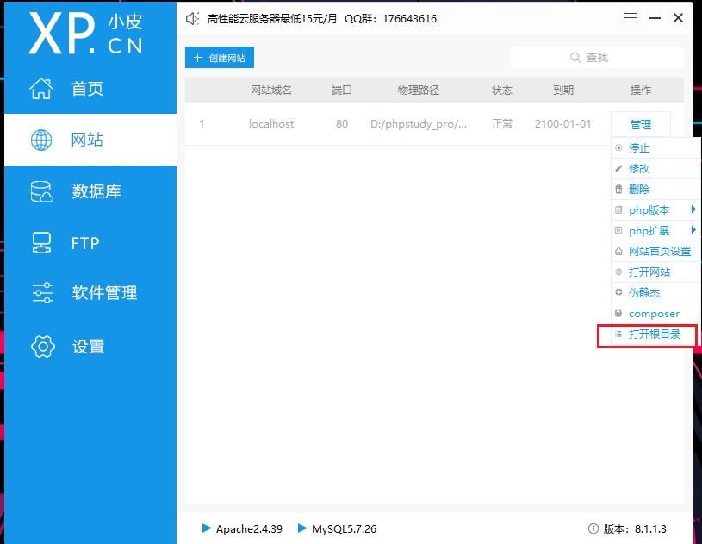Click the FTP server icon
The height and width of the screenshot is (544, 702).
pyautogui.click(x=41, y=243)
